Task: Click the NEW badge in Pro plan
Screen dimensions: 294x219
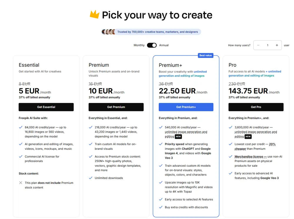Action: point(248,137)
